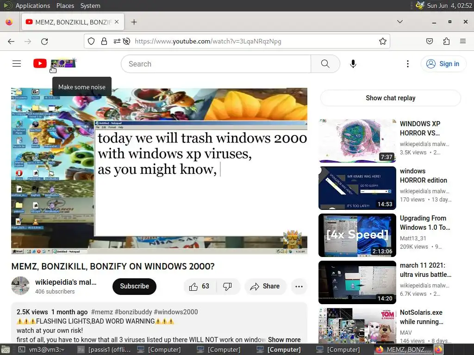Expand description with Show more
Screen dimensions: 474x355
(284, 340)
